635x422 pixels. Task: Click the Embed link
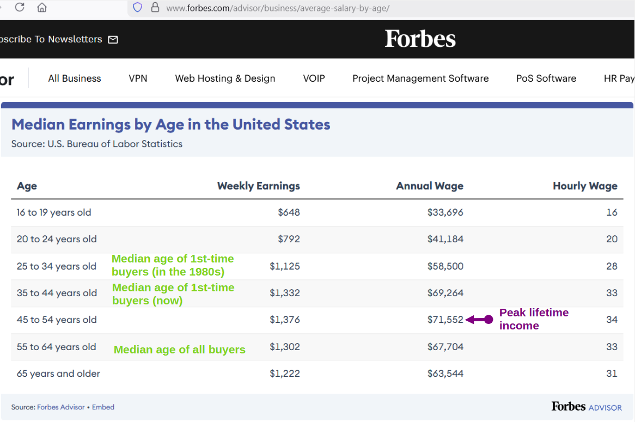(x=103, y=407)
